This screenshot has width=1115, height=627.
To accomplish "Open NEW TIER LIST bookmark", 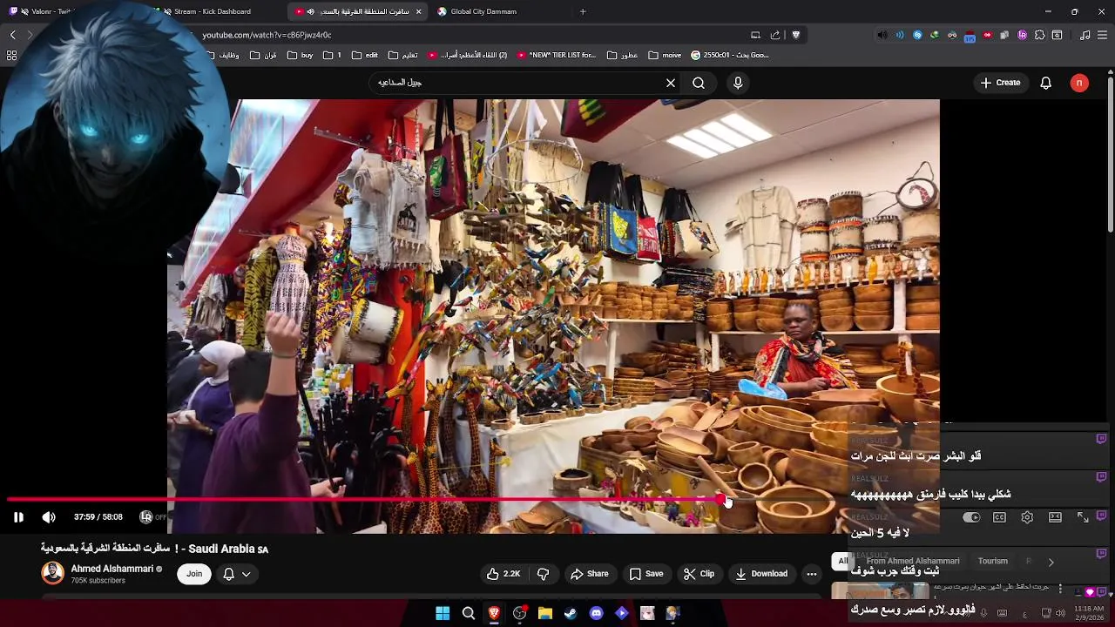I will (556, 55).
